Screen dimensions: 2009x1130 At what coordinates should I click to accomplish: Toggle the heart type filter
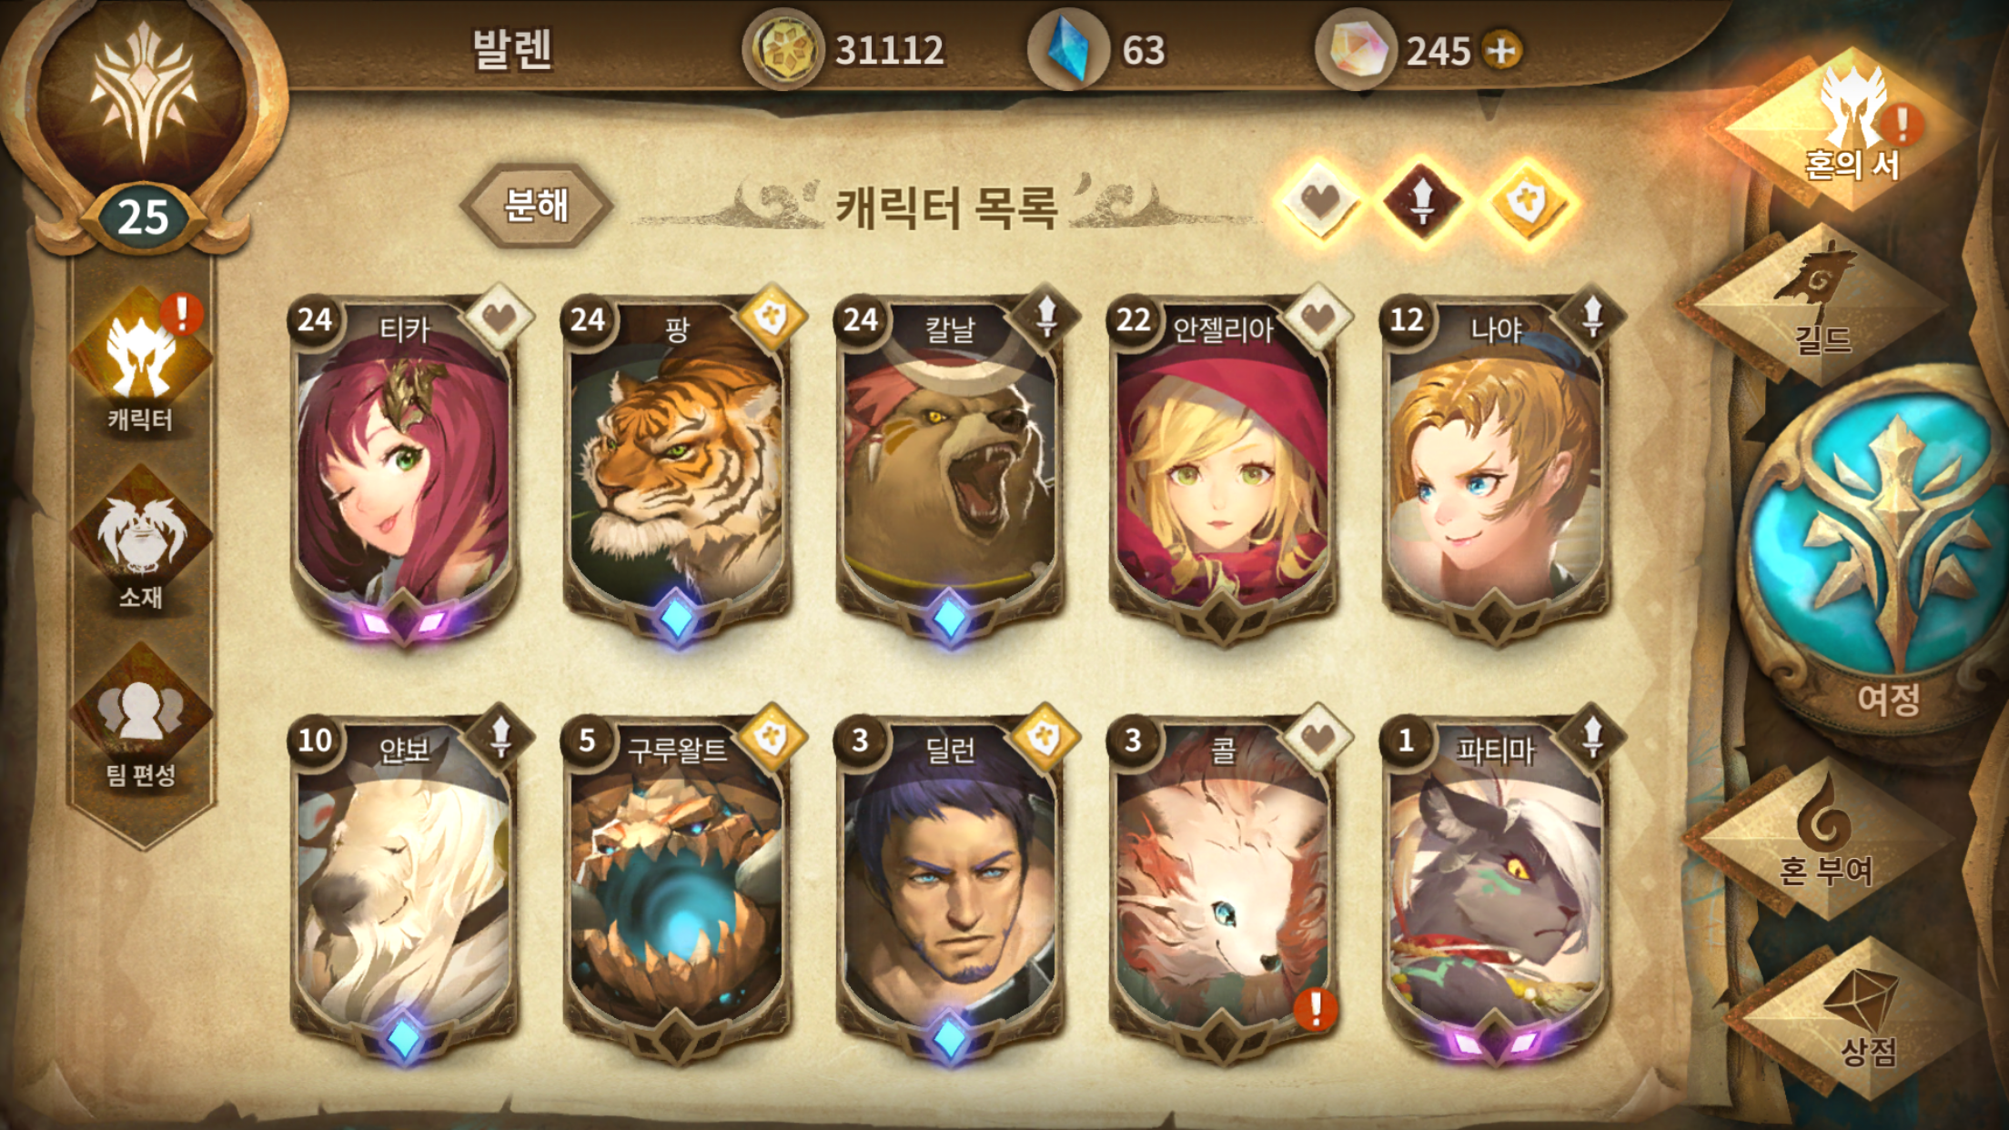pyautogui.click(x=1320, y=200)
